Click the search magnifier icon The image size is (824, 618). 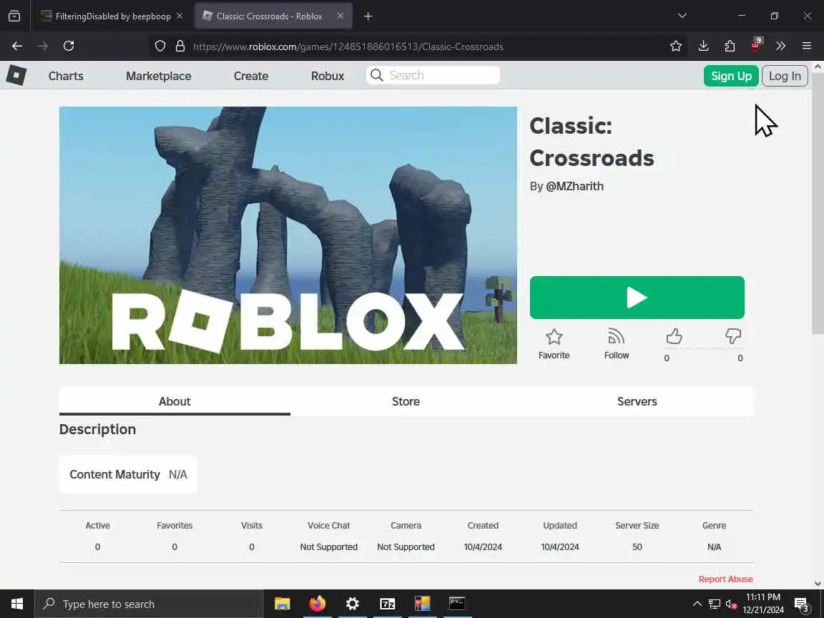coord(377,75)
